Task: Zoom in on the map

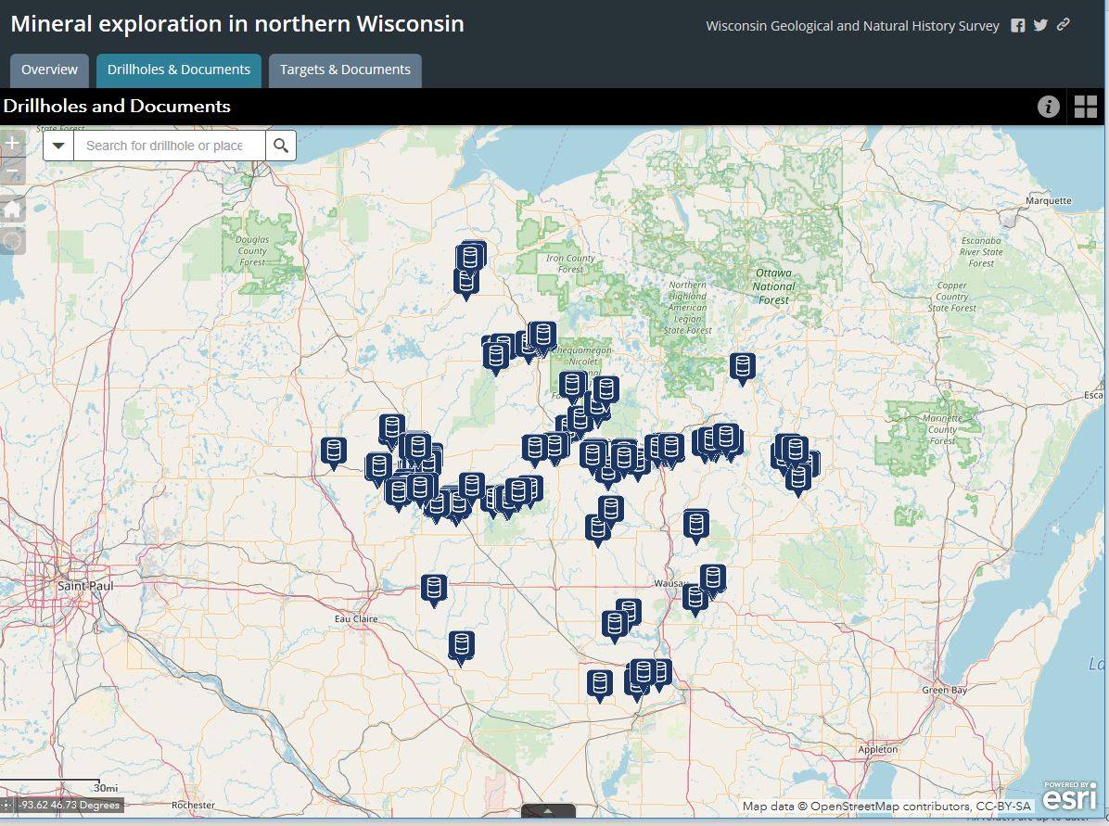Action: pos(13,143)
